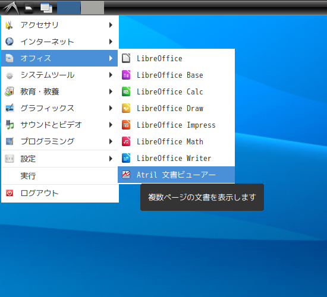Launch LibreOffice Math formula editor
Viewport: 327px width, 297px height.
[x=176, y=141]
